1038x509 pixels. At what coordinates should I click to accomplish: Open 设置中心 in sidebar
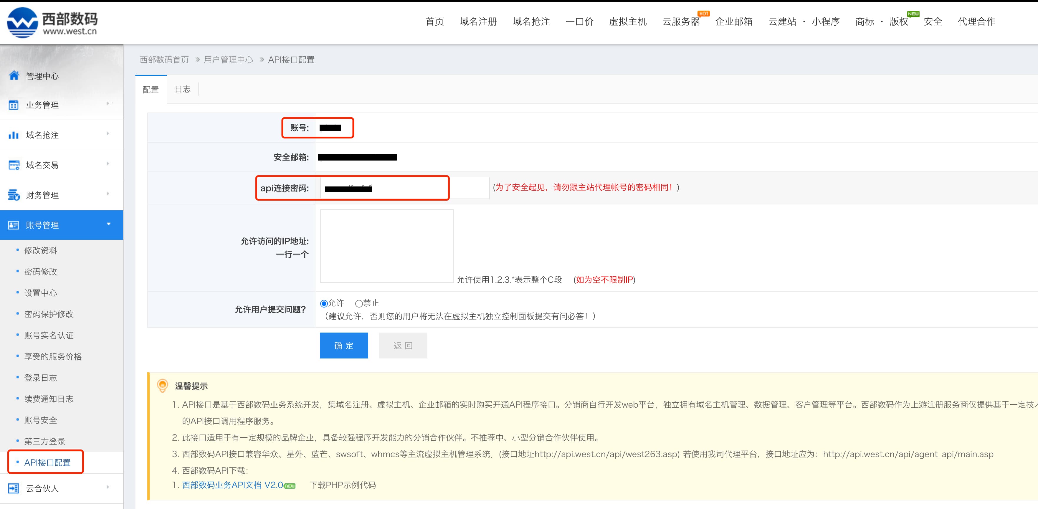tap(41, 293)
